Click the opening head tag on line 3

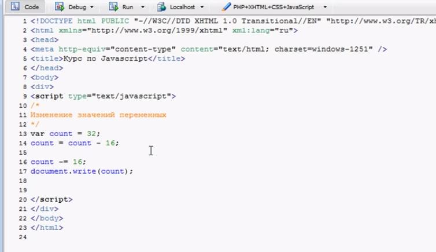pos(45,40)
